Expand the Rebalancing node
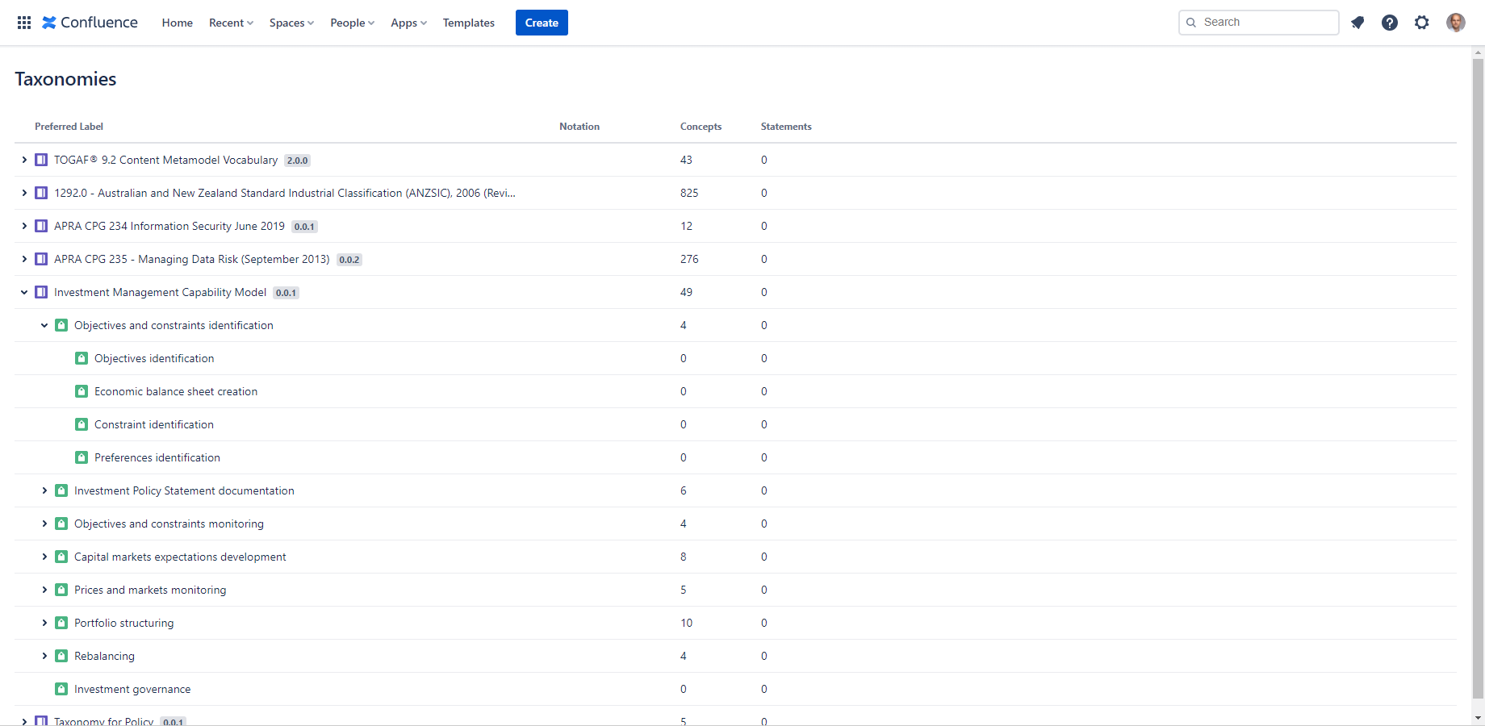 coord(44,656)
